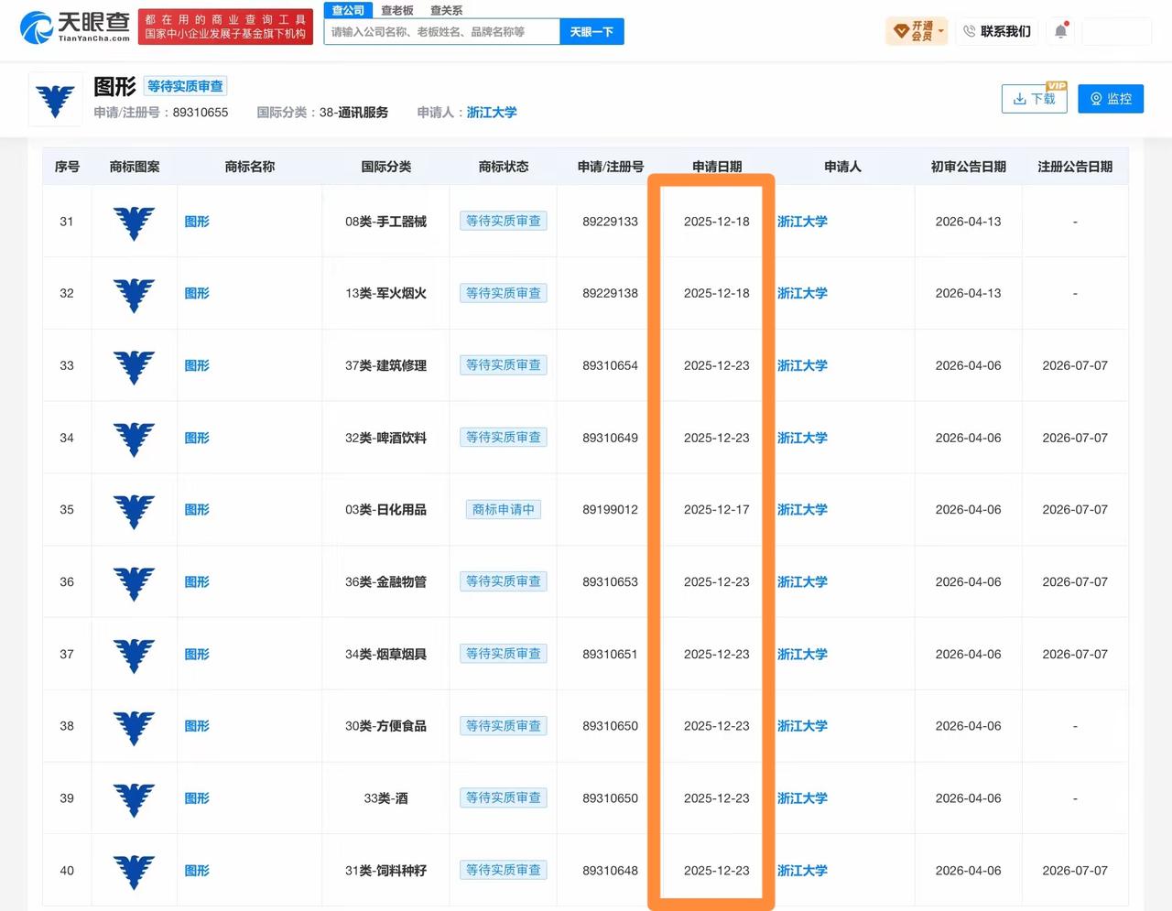
Task: Click 浙江大学 applicant link in row 35
Action: pos(802,510)
